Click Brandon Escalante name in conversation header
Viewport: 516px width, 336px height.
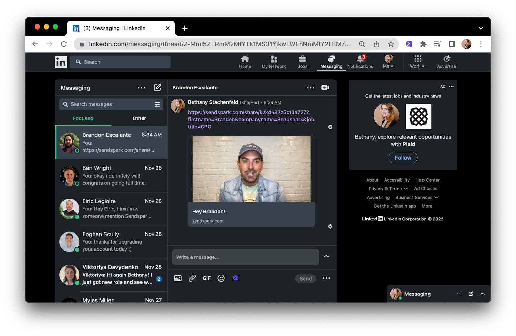[195, 88]
